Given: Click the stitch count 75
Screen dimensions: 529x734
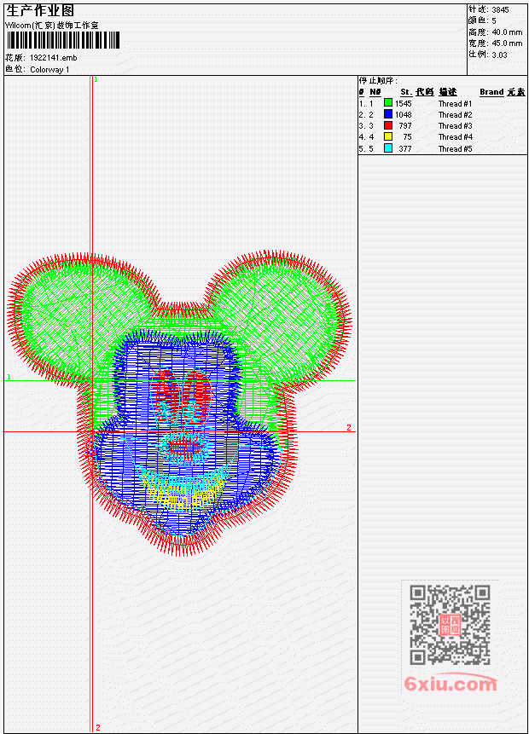Looking at the screenshot, I should pos(407,137).
